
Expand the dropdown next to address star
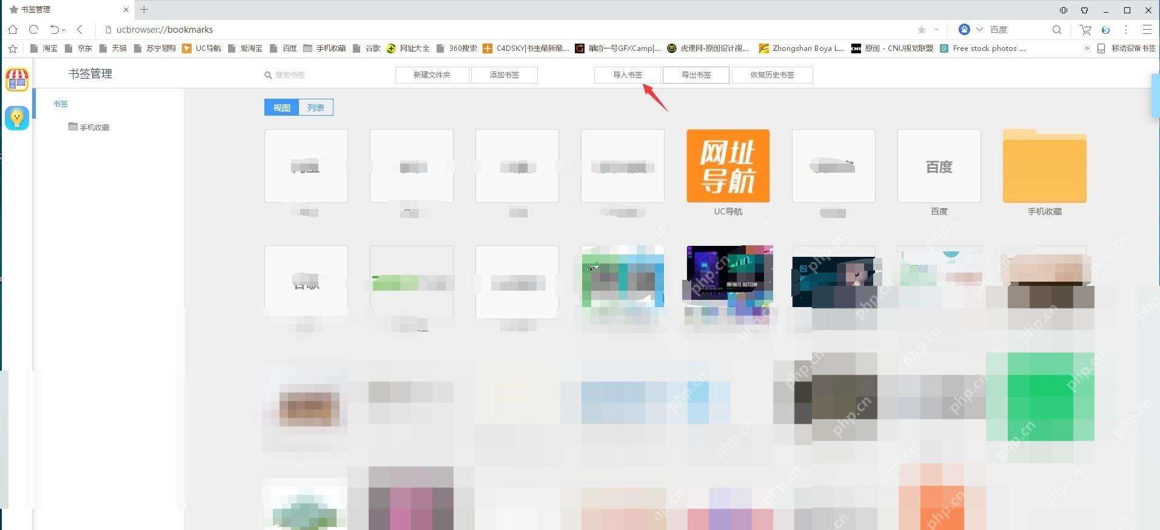point(936,30)
